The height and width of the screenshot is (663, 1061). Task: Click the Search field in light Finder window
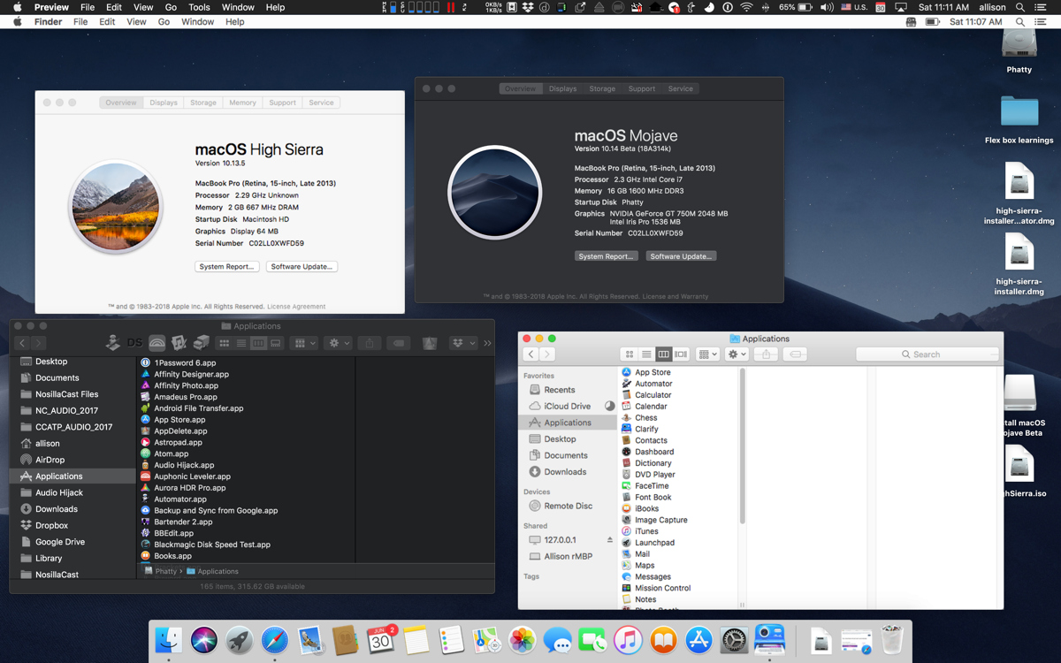click(x=927, y=354)
